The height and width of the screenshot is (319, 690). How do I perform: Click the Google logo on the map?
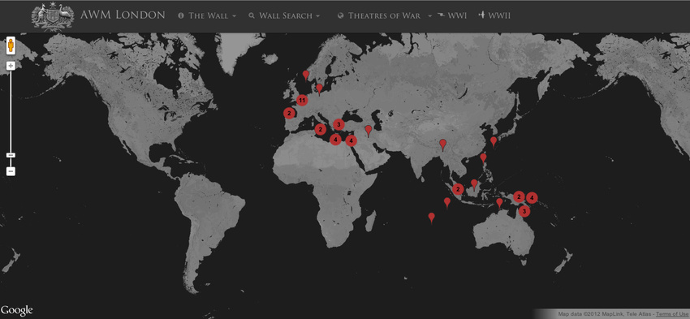[17, 310]
